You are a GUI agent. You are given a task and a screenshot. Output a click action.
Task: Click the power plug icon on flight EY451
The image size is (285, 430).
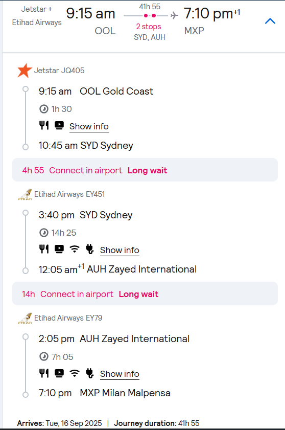pos(89,249)
